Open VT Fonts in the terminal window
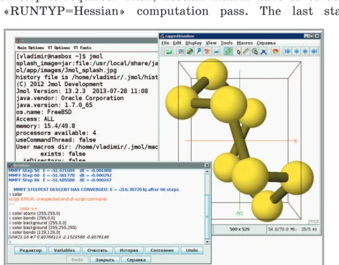Screen dimensions: 339x265 point(83,47)
